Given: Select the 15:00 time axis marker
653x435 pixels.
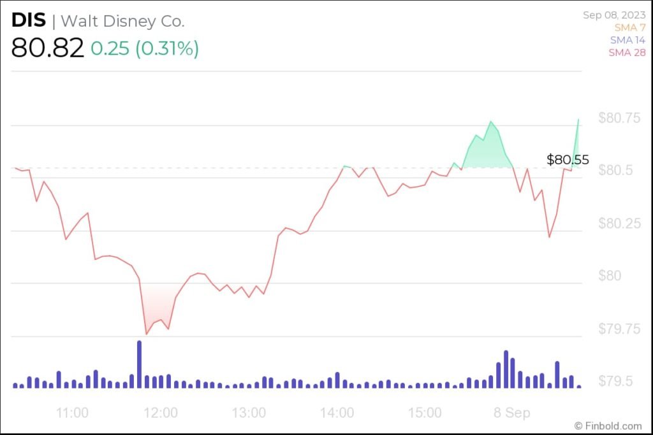Looking at the screenshot, I should tap(425, 413).
